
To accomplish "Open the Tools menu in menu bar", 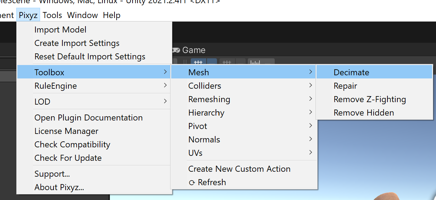I will [x=52, y=15].
